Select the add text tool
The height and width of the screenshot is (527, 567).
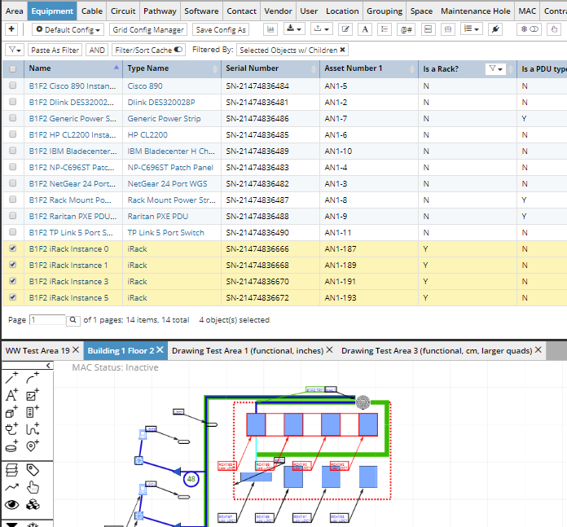click(11, 395)
